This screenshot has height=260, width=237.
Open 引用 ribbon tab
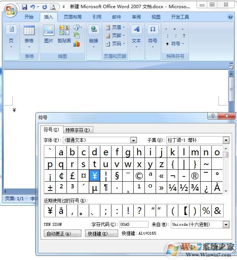[x=97, y=17]
